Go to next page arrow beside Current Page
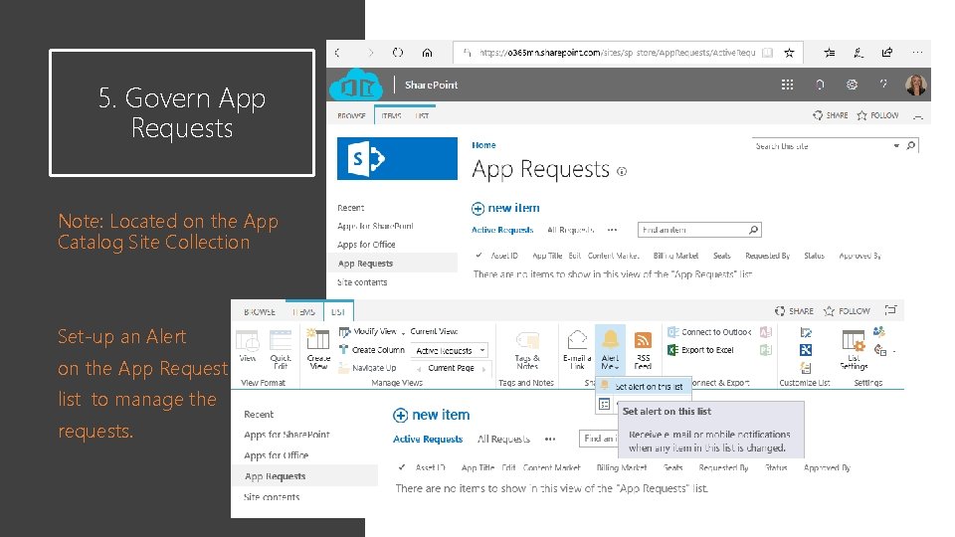The width and height of the screenshot is (955, 537). tap(484, 368)
